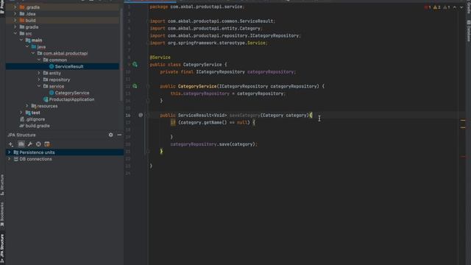Click the fold marker at line 21
The image size is (471, 265).
(147, 152)
